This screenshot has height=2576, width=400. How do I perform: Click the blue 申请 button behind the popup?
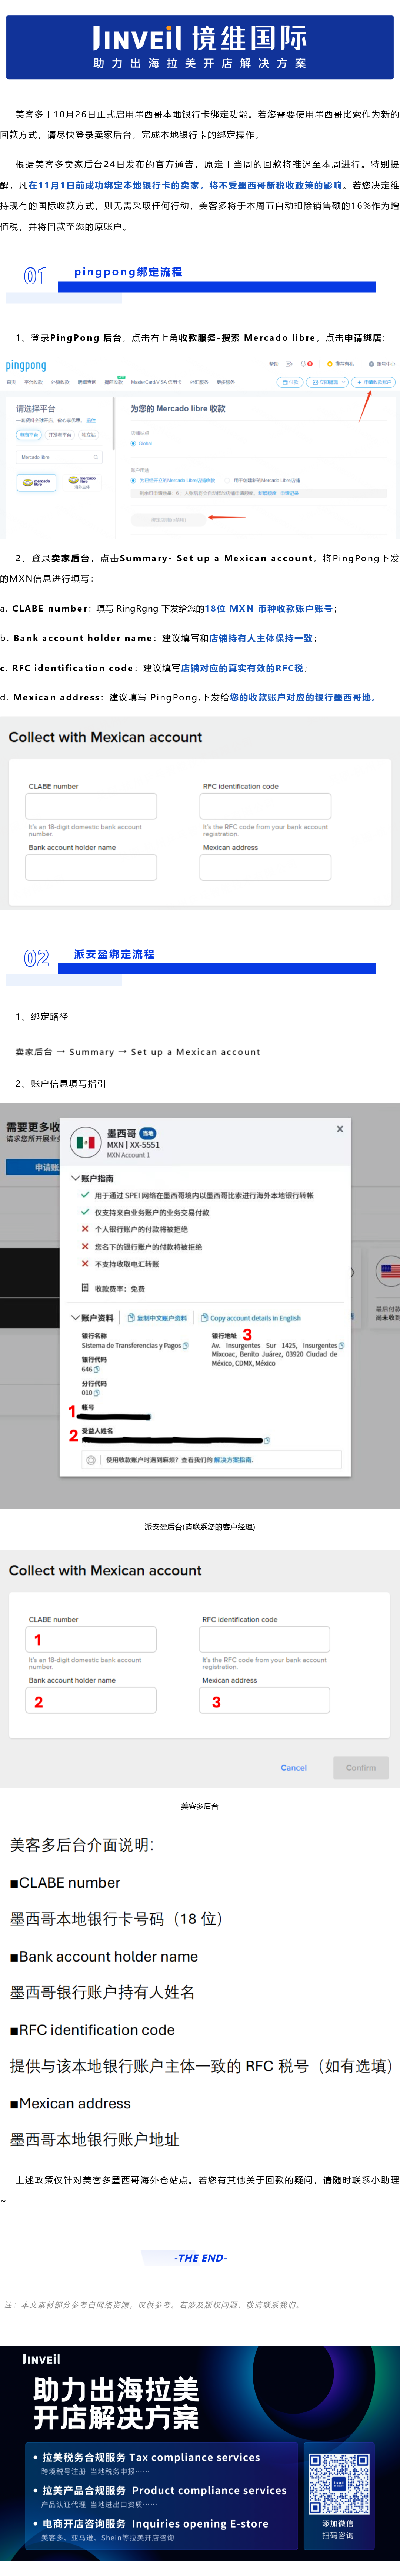click(x=33, y=1167)
